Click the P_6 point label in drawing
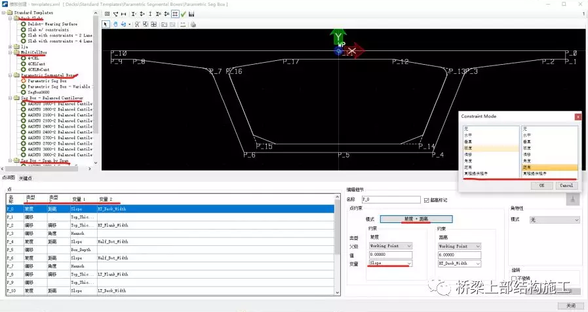 point(249,154)
